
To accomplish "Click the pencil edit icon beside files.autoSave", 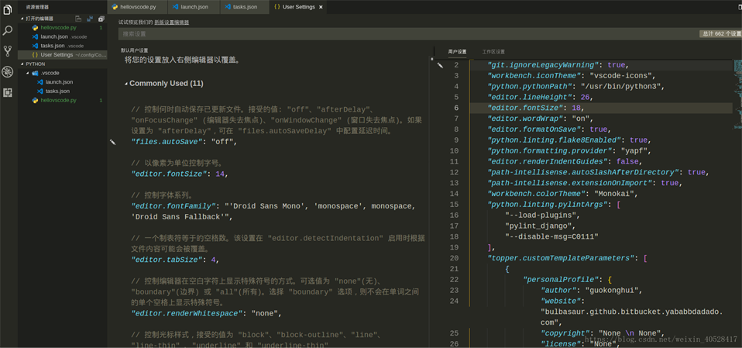I will click(112, 142).
